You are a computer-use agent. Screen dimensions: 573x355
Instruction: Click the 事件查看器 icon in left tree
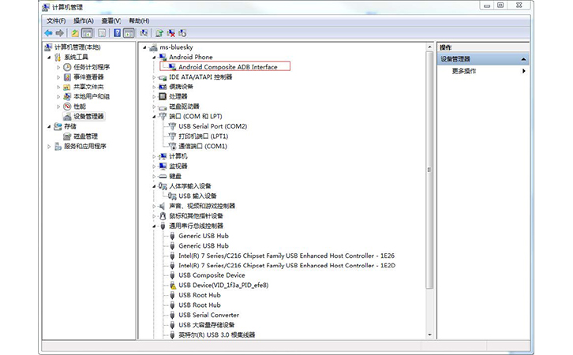[67, 77]
